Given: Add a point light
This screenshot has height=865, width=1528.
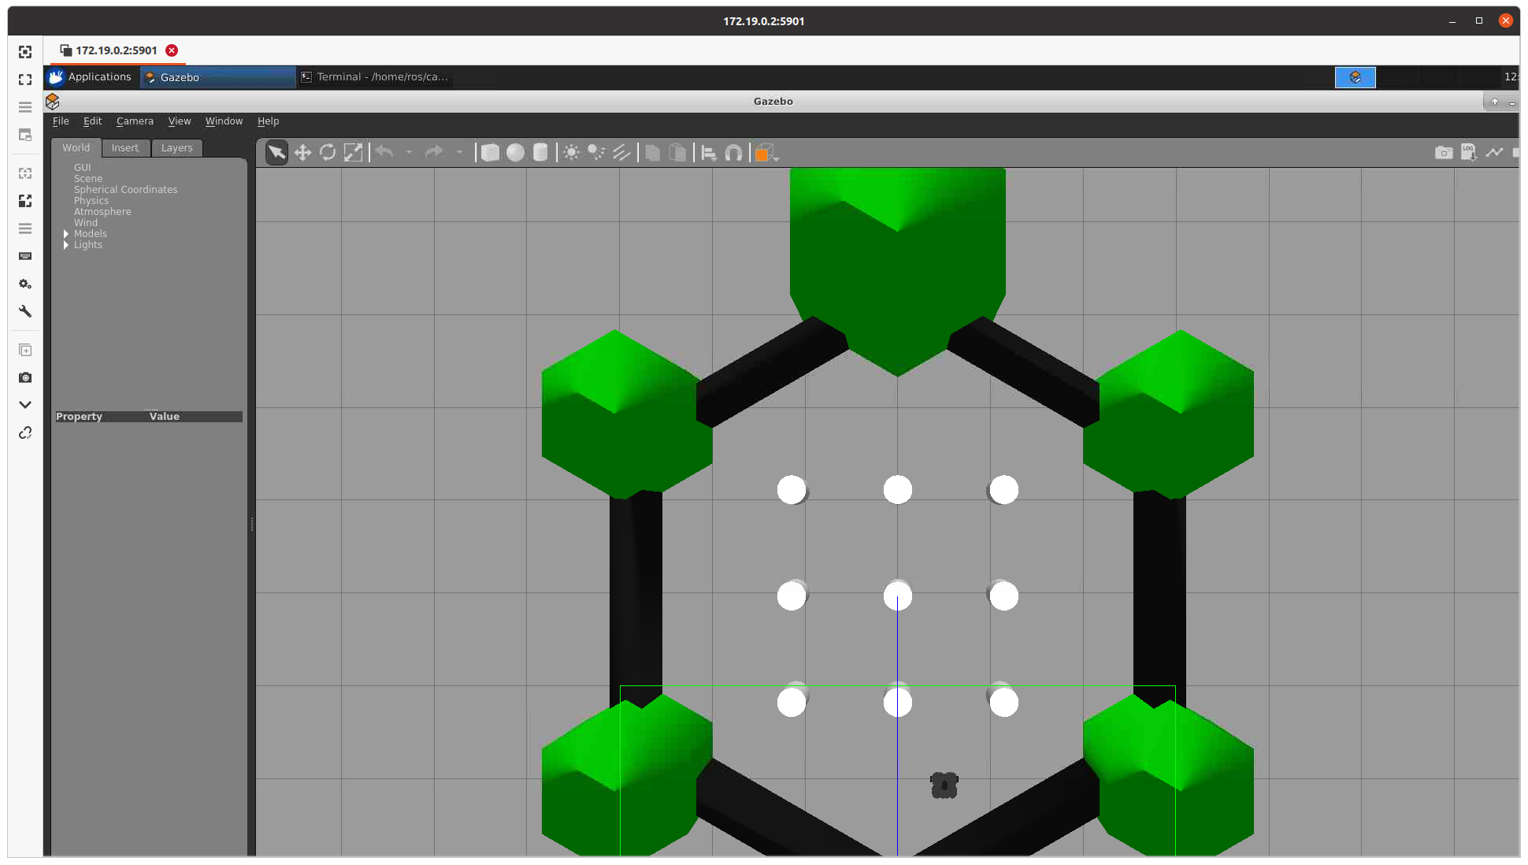Looking at the screenshot, I should [x=572, y=152].
